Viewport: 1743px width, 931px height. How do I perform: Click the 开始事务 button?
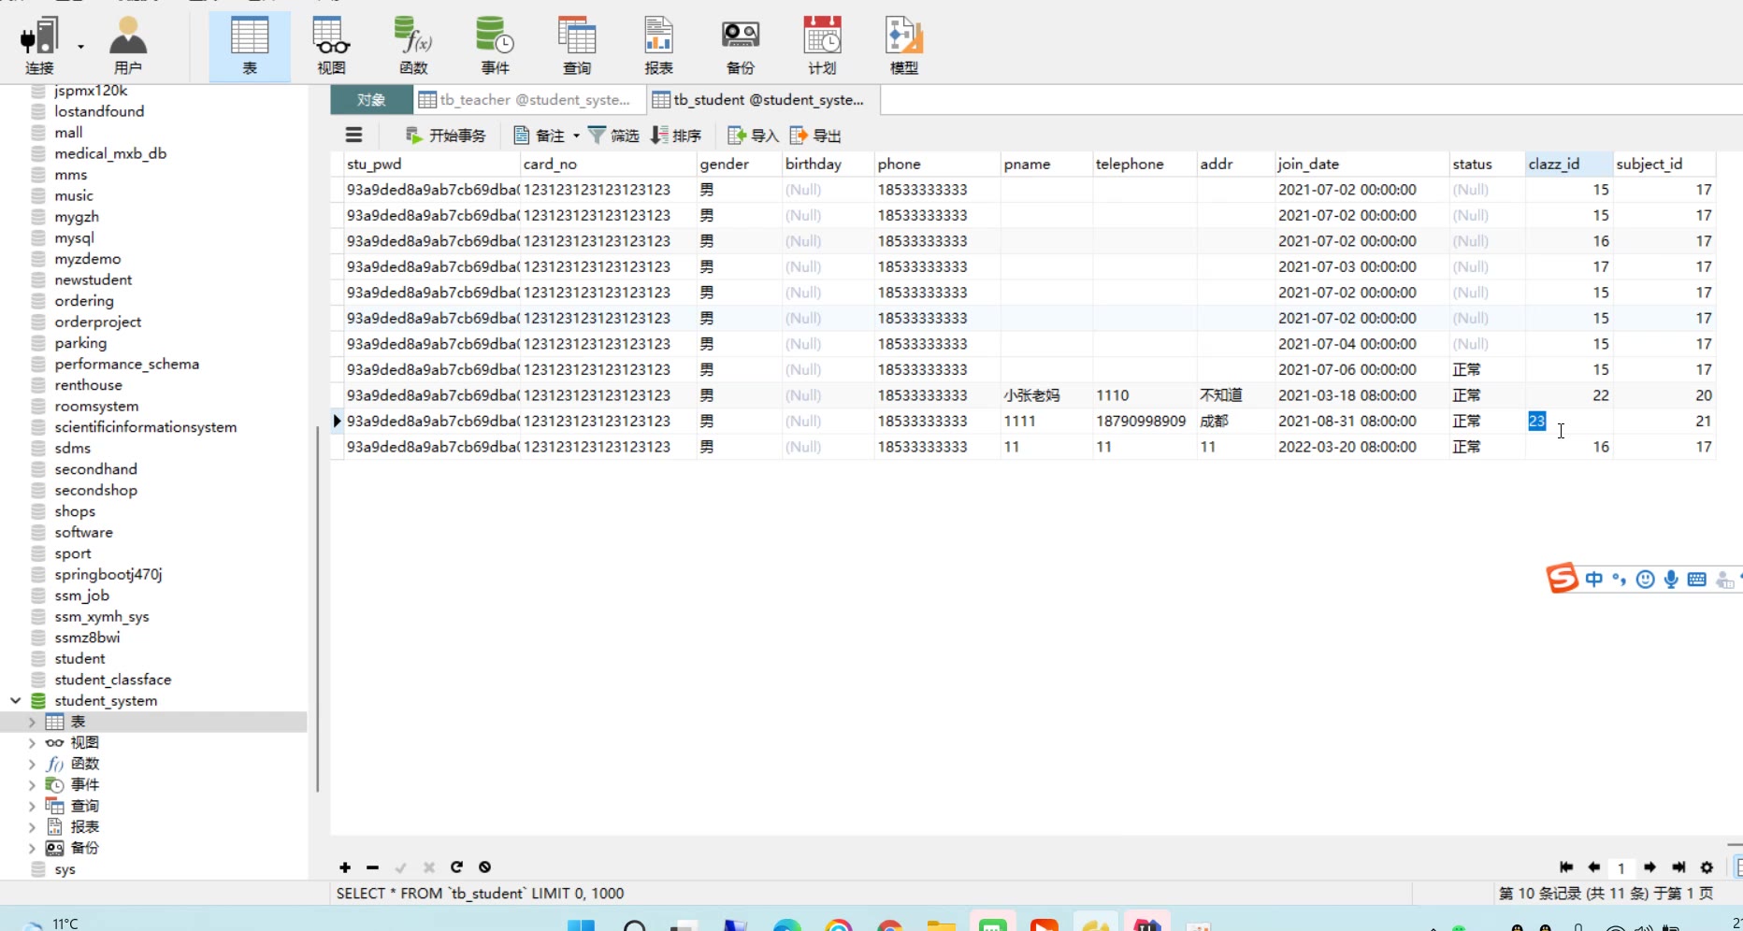click(x=446, y=136)
